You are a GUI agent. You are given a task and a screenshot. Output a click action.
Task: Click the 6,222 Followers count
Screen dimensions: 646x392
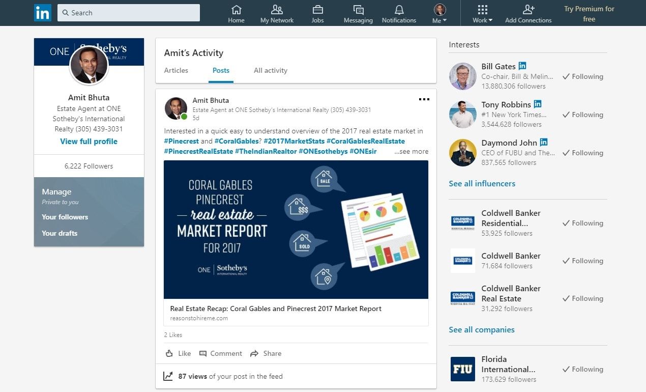[x=89, y=166]
